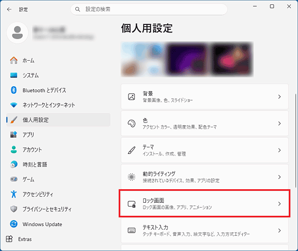This screenshot has height=251, width=298.
Task: Select アプリ in the sidebar
Action: click(x=59, y=134)
